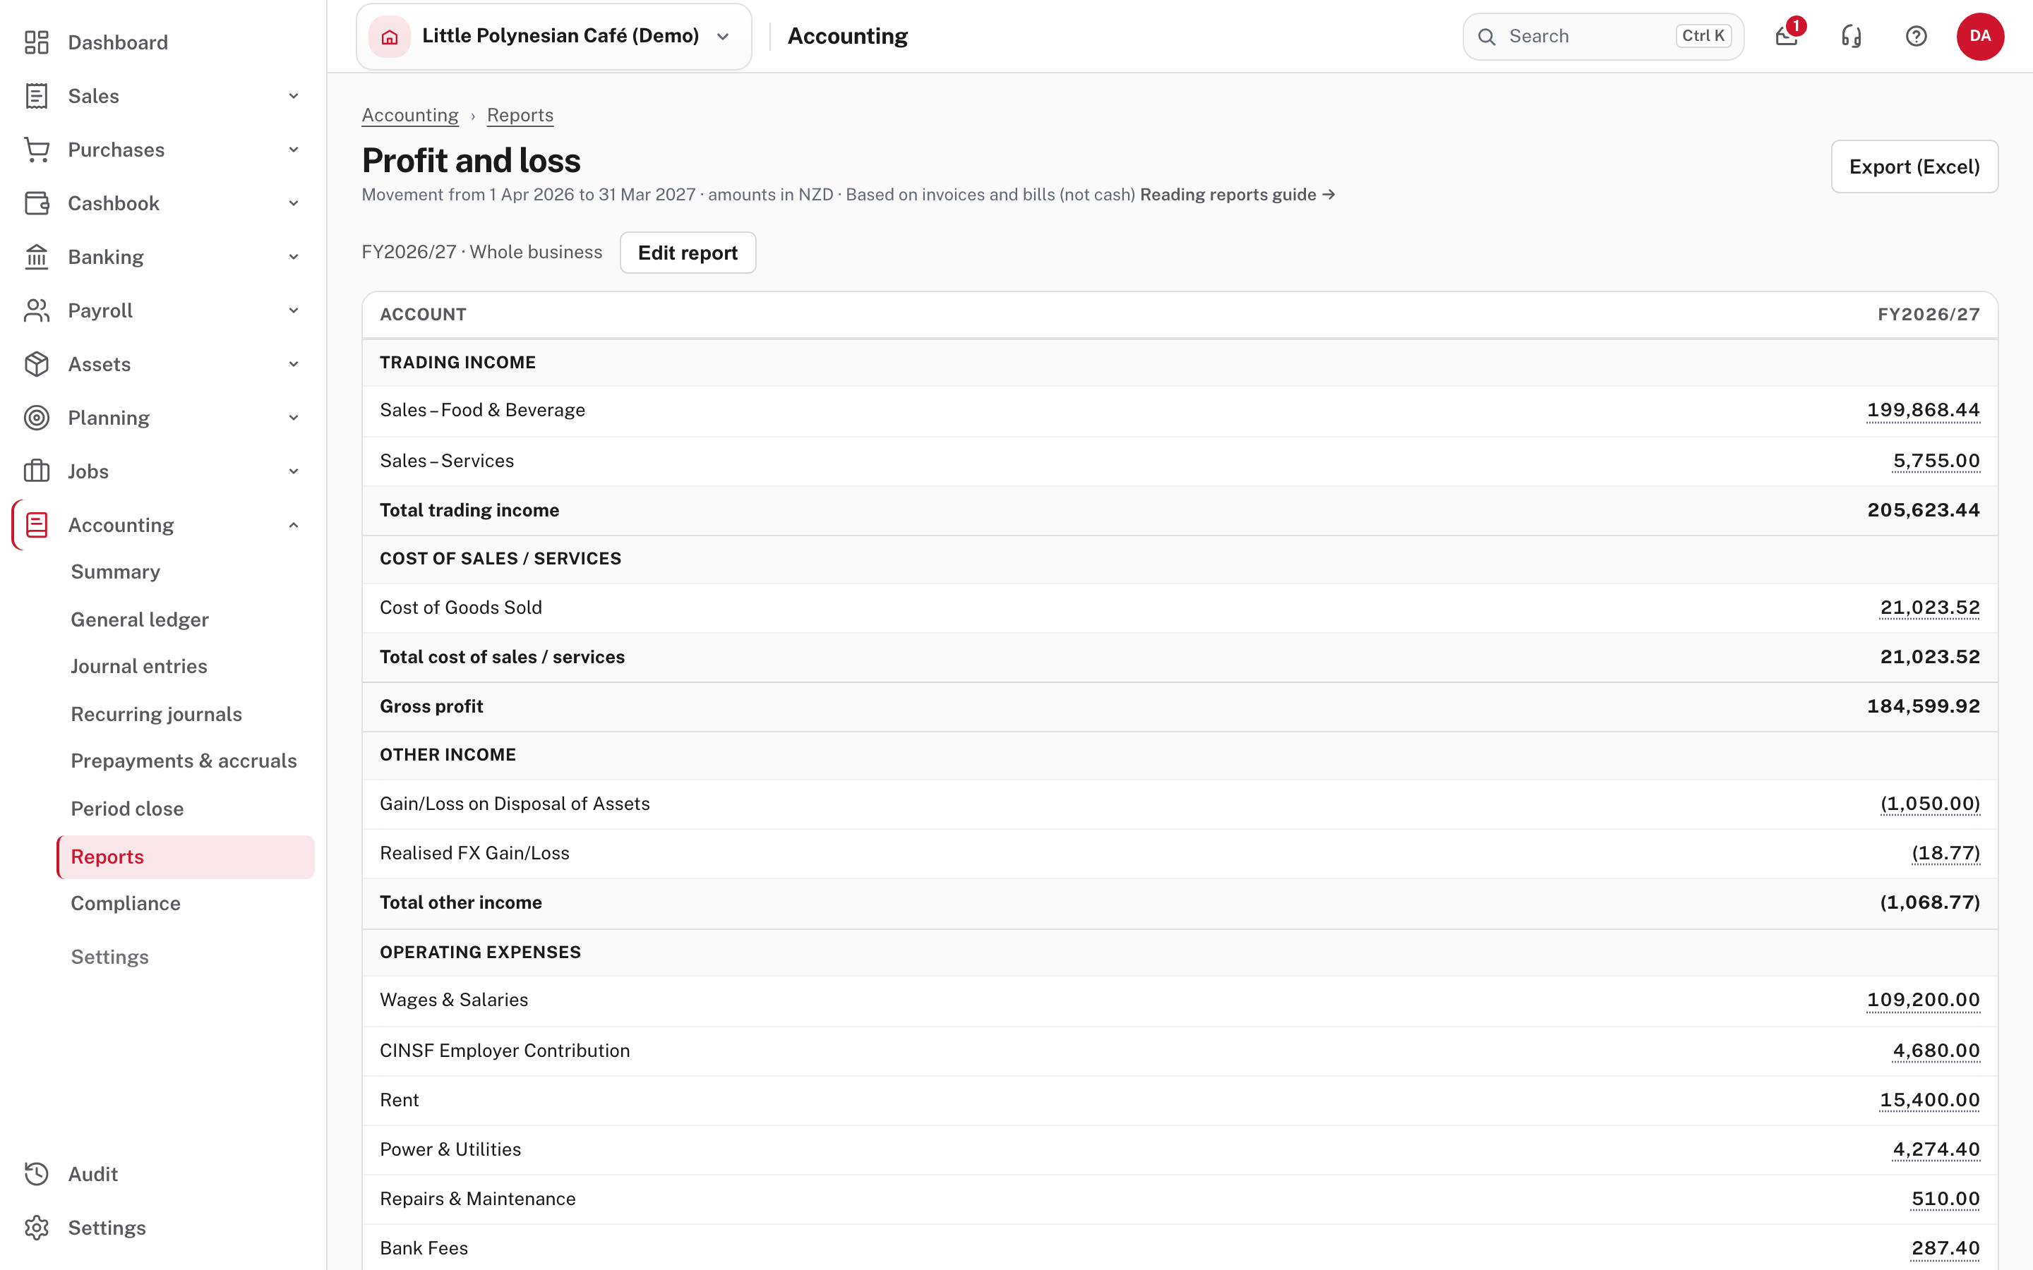Open Compliance submenu item

pos(125,903)
